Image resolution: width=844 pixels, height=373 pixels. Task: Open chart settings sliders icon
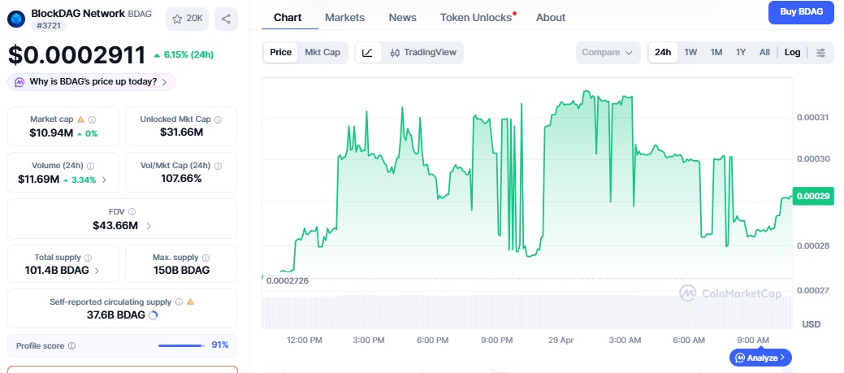tap(821, 53)
